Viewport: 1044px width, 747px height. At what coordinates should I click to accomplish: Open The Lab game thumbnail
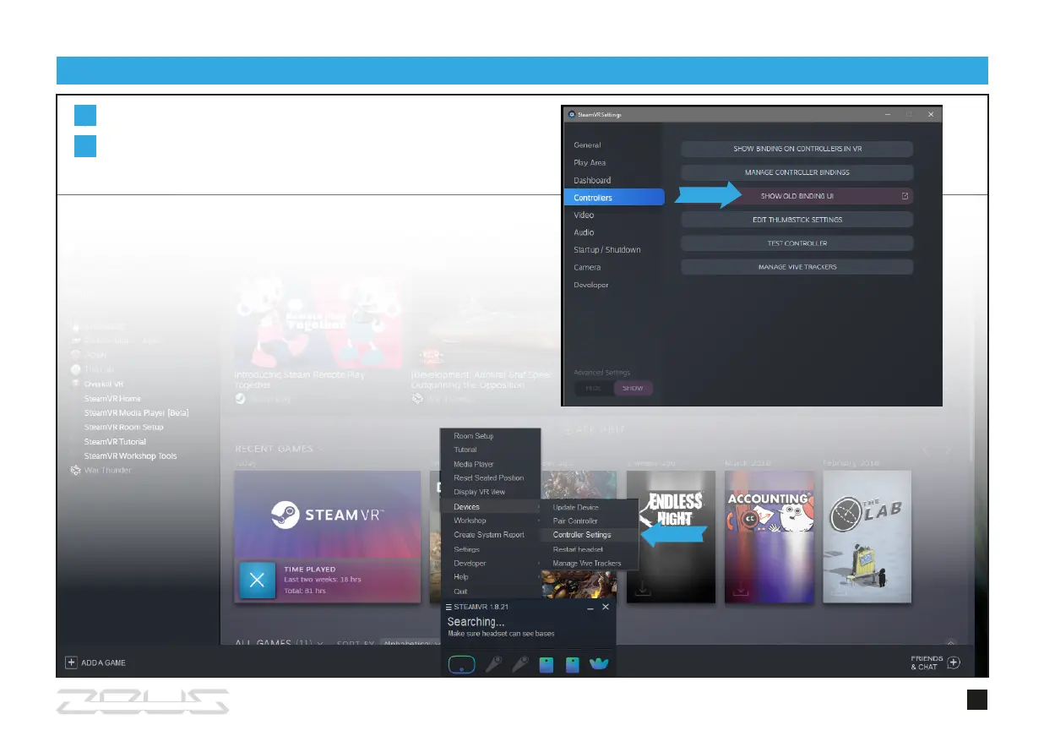pyautogui.click(x=867, y=537)
